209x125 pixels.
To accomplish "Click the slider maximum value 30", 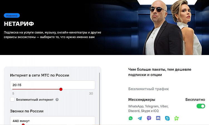I will pos(91,94).
